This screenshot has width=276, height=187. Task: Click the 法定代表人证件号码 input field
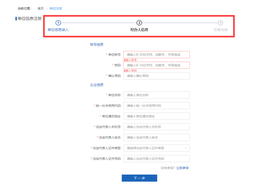156,159
